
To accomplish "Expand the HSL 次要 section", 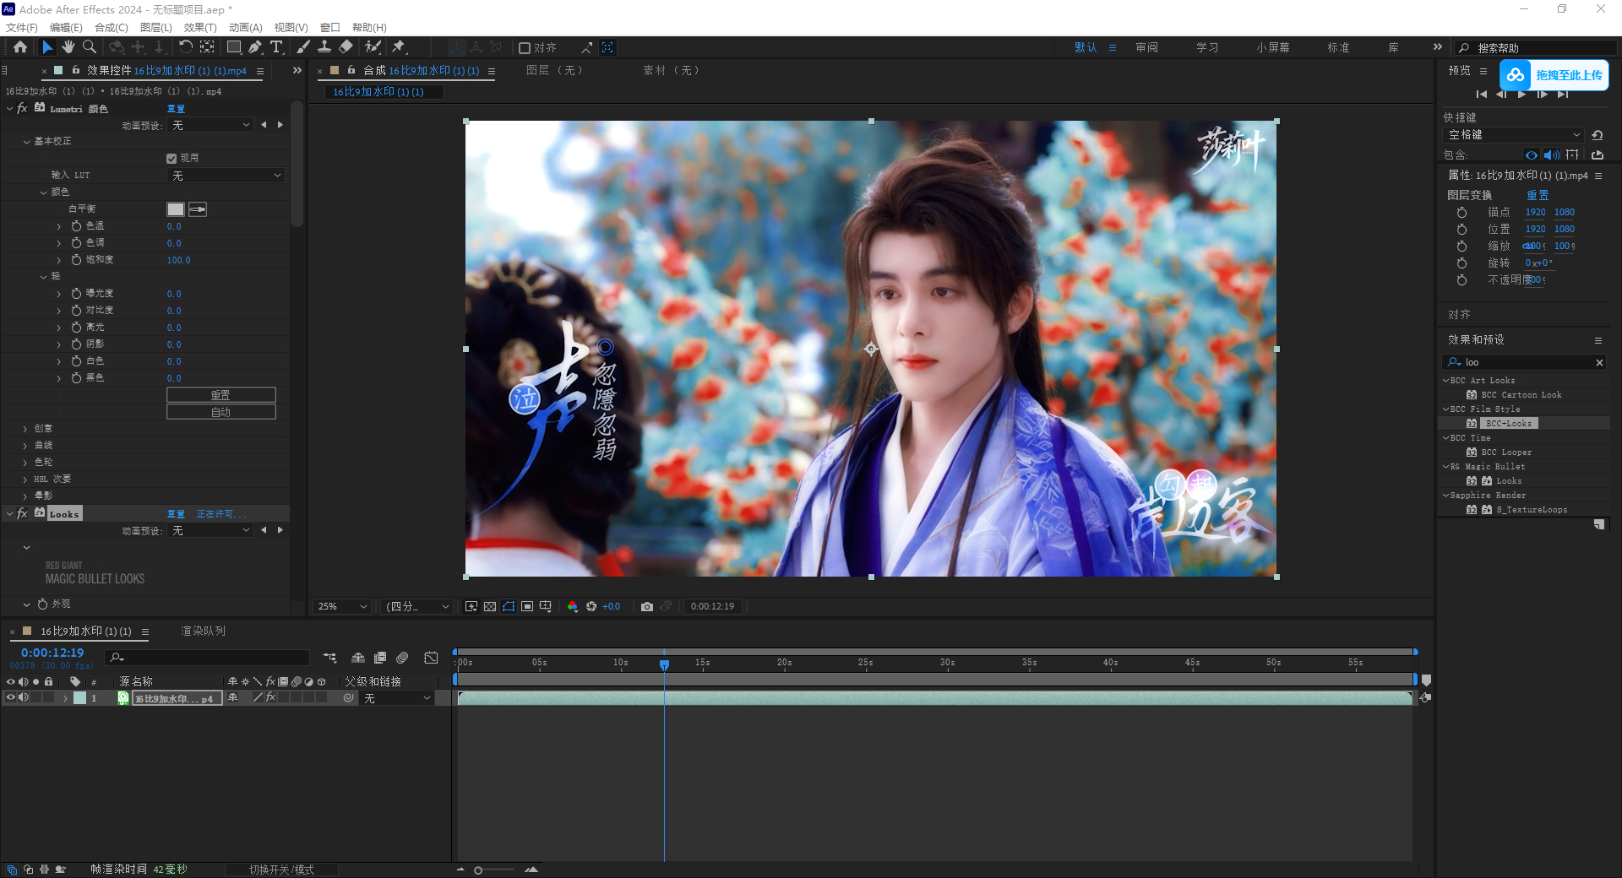I will 25,480.
